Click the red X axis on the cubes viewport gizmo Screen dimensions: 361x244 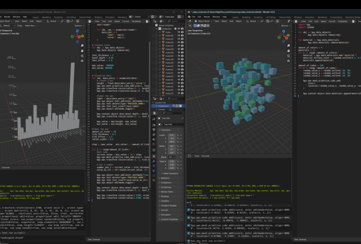tap(286, 37)
